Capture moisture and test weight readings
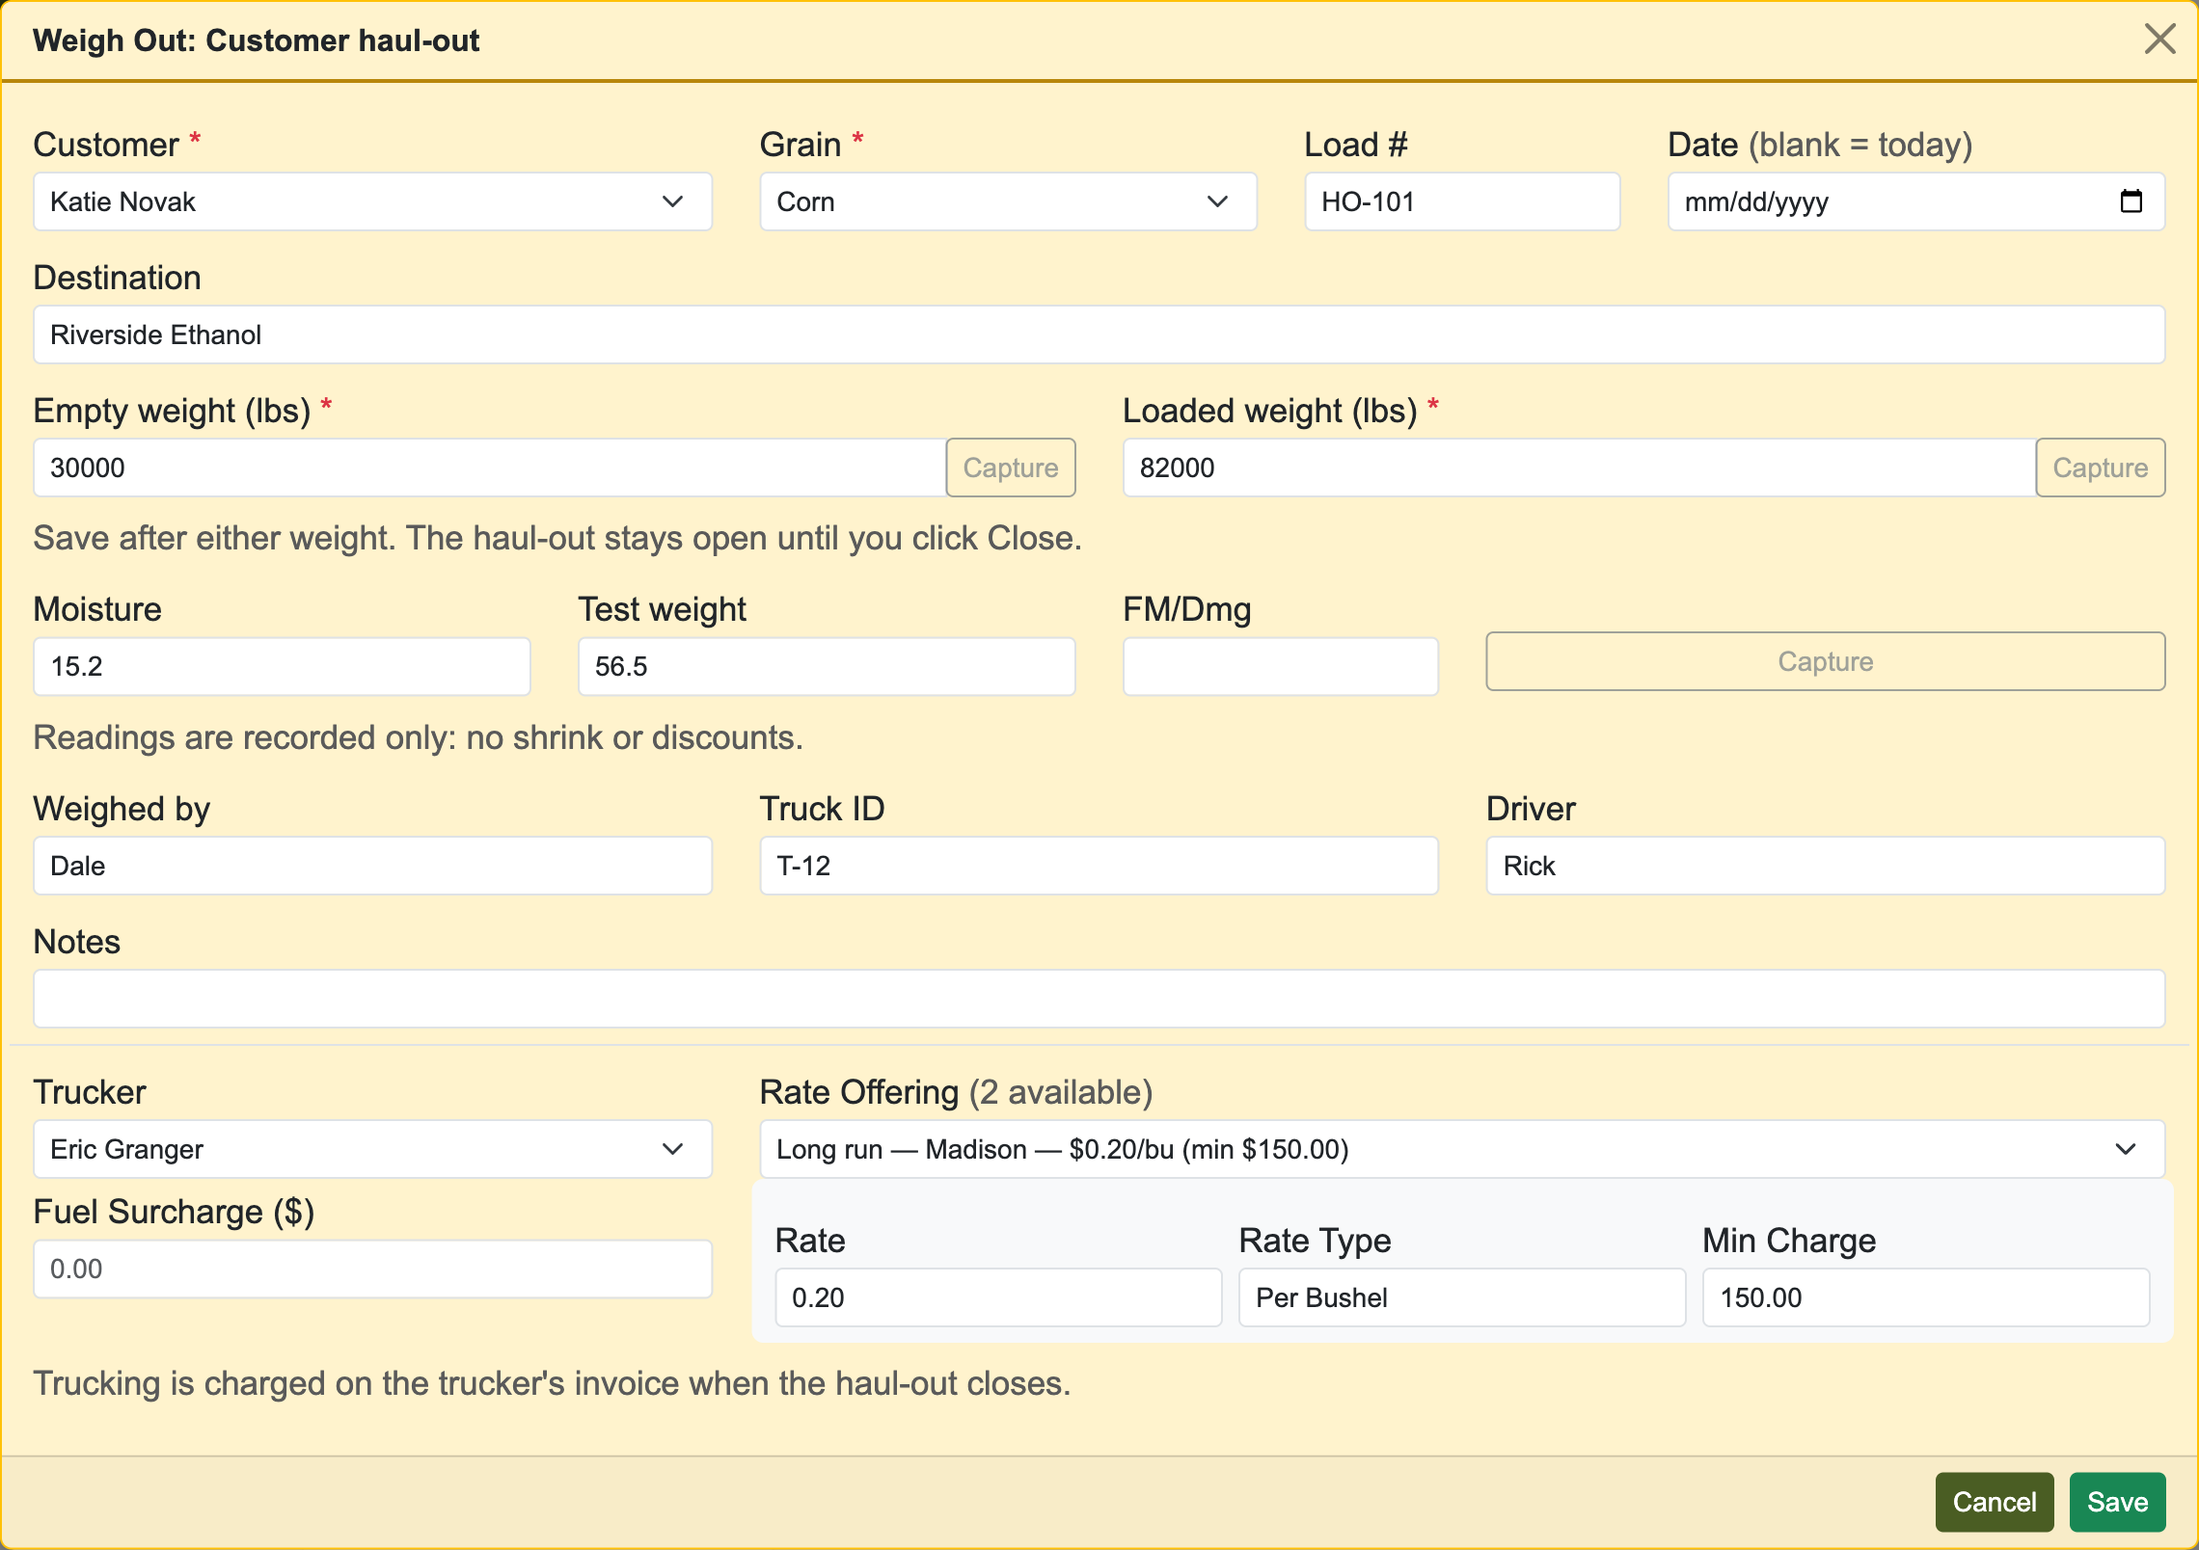This screenshot has width=2199, height=1550. point(1825,661)
